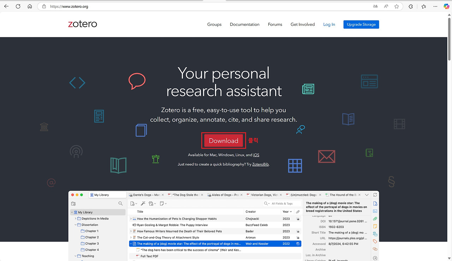Collapse the My Library tree node

[72, 212]
